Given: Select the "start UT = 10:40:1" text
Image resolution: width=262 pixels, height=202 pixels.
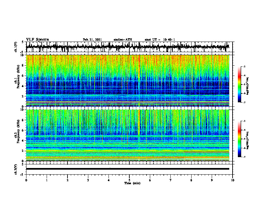Looking at the screenshot, I should point(160,40).
